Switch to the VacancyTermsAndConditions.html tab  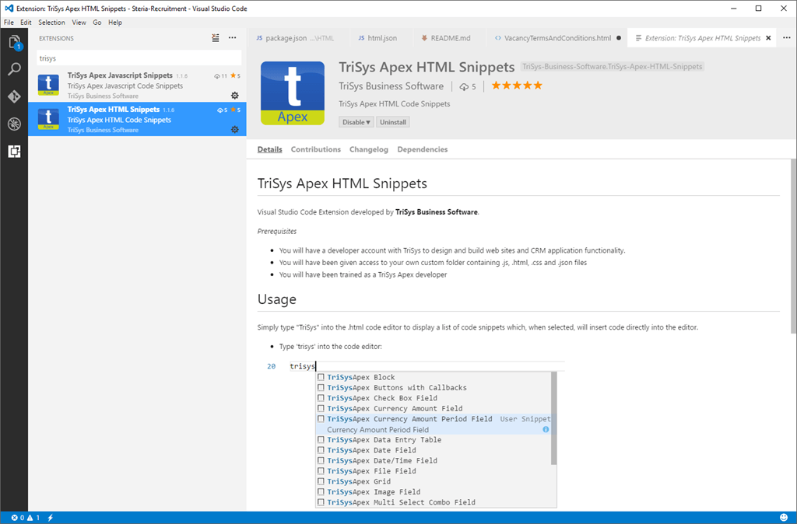click(557, 38)
